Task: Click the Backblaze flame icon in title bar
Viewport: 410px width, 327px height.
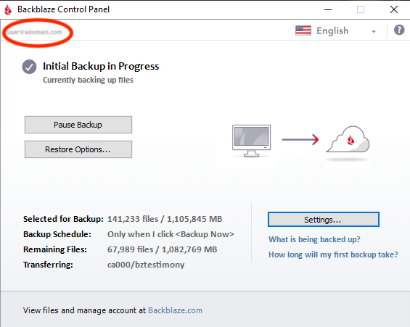Action: pos(8,9)
